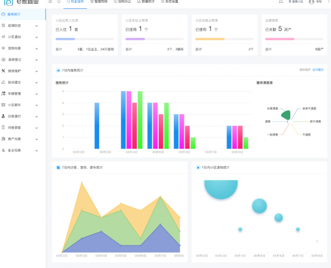Expand the 房产档案 menu chevron
This screenshot has width=331, height=268.
(x=36, y=139)
